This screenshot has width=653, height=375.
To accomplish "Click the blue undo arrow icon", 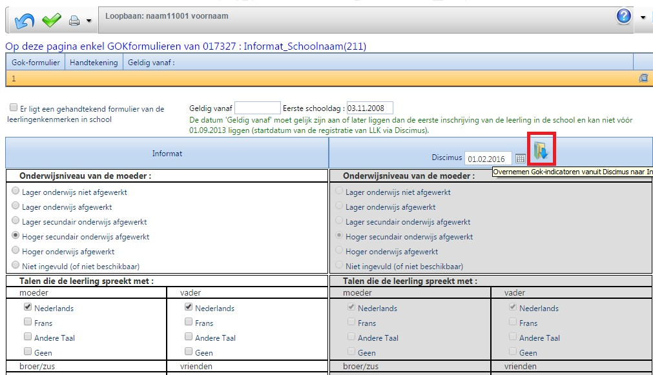I will [x=24, y=21].
